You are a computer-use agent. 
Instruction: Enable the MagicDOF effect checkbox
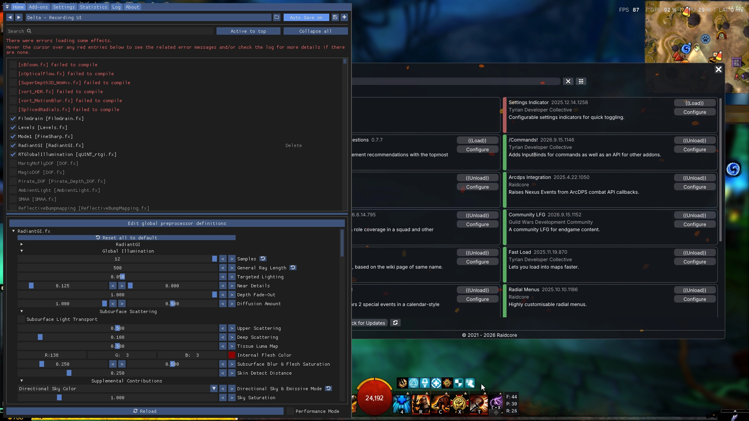pos(13,172)
